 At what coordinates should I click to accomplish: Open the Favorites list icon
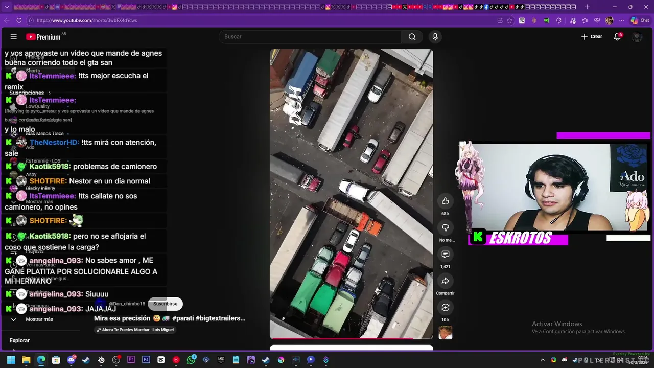[585, 20]
